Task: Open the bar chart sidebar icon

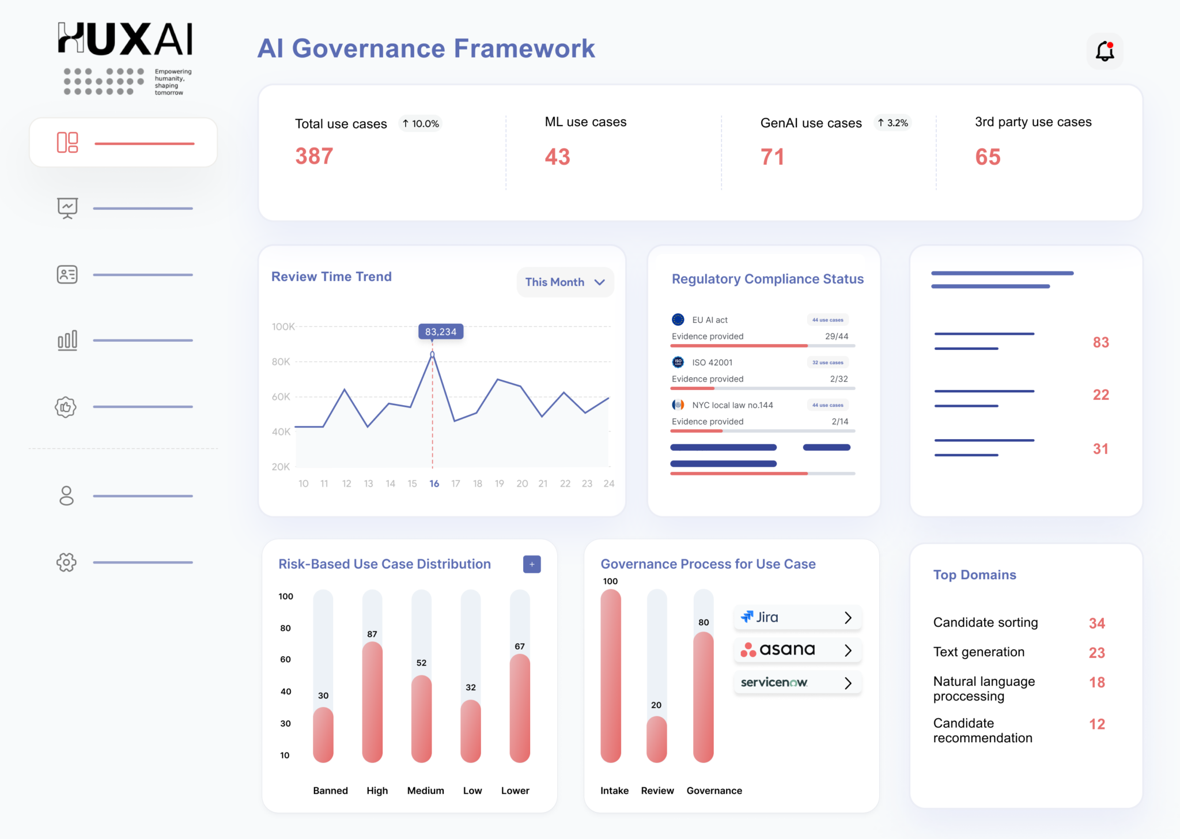Action: coord(67,340)
